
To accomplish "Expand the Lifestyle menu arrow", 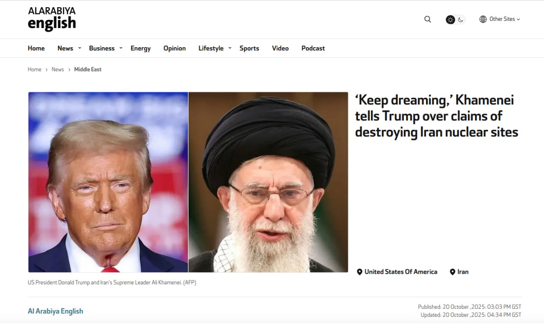I will click(x=230, y=48).
